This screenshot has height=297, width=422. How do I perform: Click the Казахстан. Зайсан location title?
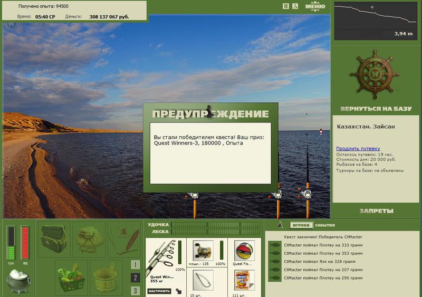click(x=366, y=127)
